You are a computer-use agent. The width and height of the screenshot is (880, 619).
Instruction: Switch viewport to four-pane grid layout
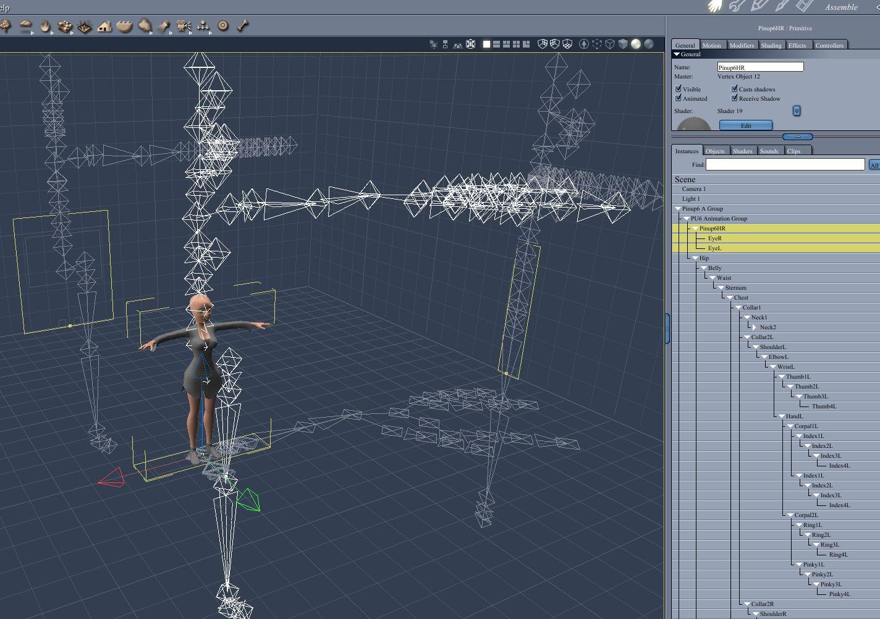pos(516,44)
